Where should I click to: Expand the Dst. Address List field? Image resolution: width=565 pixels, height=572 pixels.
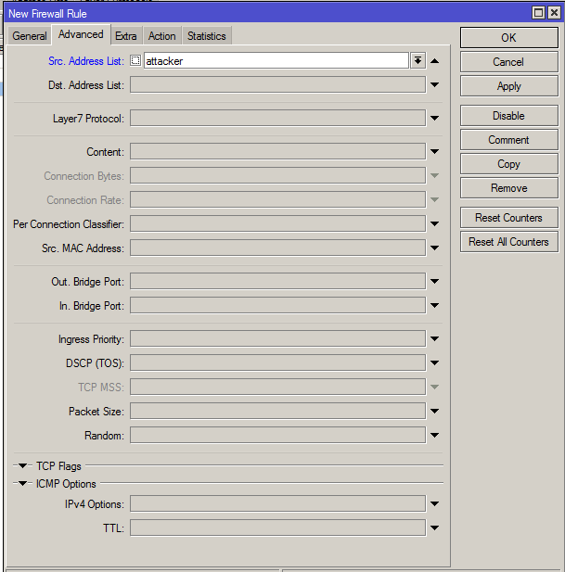pyautogui.click(x=434, y=84)
